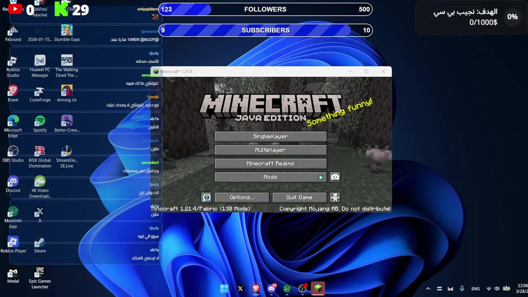Screen dimensions: 528x297
Task: Select the Medal desktop shortcut
Action: coord(13,275)
